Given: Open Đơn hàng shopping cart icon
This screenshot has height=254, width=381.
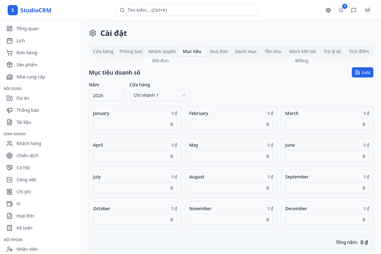Looking at the screenshot, I should point(10,53).
